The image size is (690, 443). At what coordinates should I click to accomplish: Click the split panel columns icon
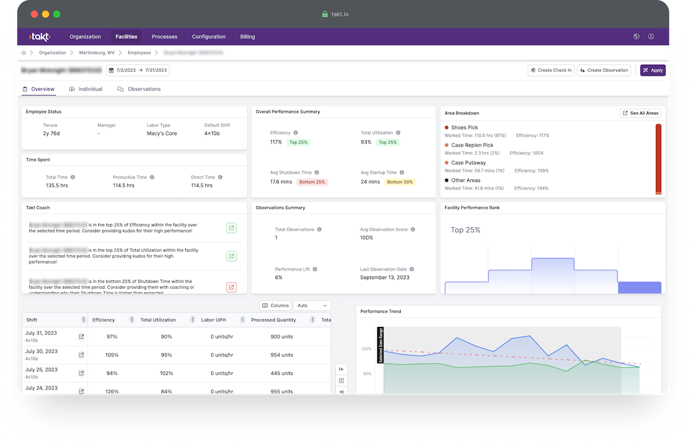[342, 380]
